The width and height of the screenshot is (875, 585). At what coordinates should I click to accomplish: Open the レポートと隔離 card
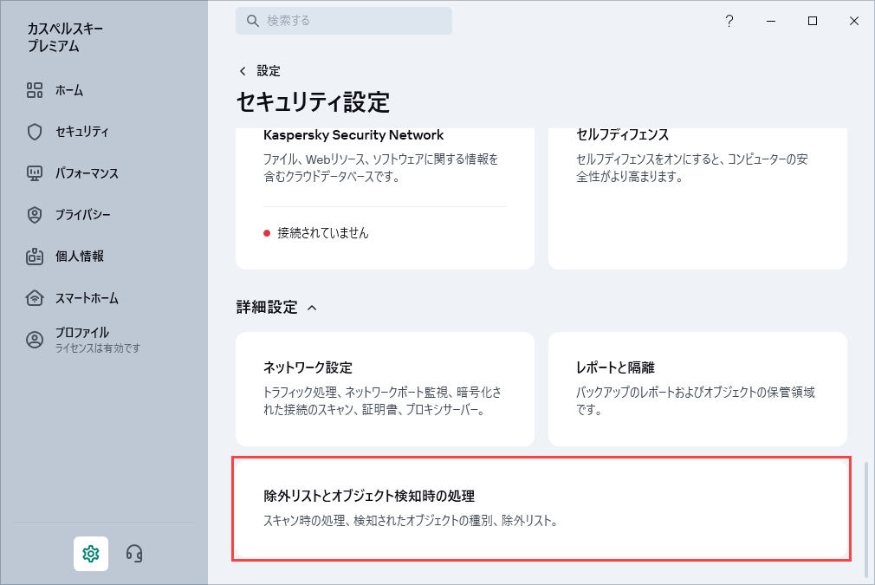[x=697, y=389]
